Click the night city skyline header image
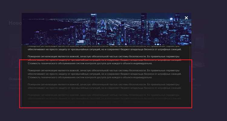227x121 pixels. pyautogui.click(x=107, y=29)
